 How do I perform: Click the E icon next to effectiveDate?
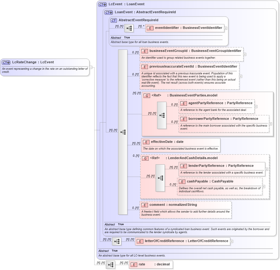(x=146, y=142)
